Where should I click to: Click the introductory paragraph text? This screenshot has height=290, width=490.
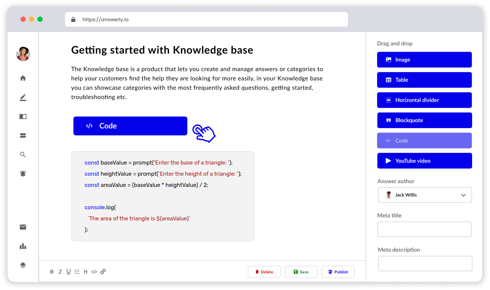(x=197, y=83)
